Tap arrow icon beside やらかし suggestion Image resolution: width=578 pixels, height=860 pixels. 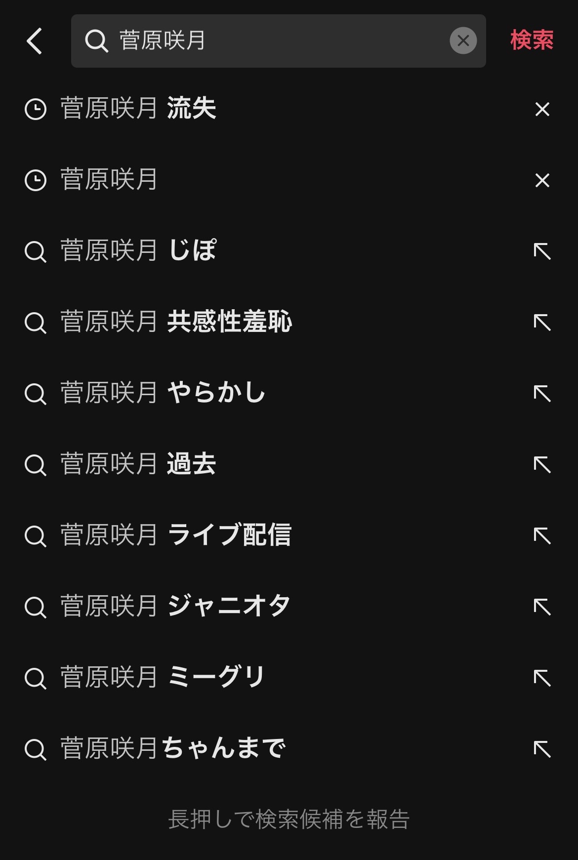point(542,394)
